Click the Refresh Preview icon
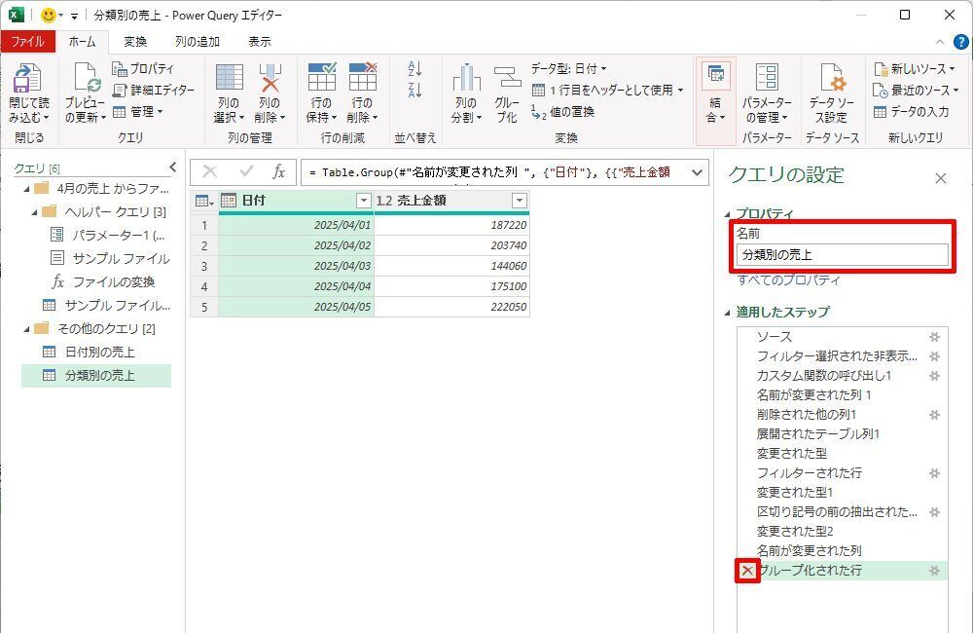The image size is (973, 633). pyautogui.click(x=86, y=80)
